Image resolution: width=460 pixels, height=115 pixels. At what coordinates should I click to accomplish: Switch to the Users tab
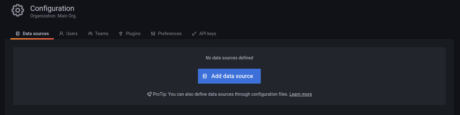[68, 34]
